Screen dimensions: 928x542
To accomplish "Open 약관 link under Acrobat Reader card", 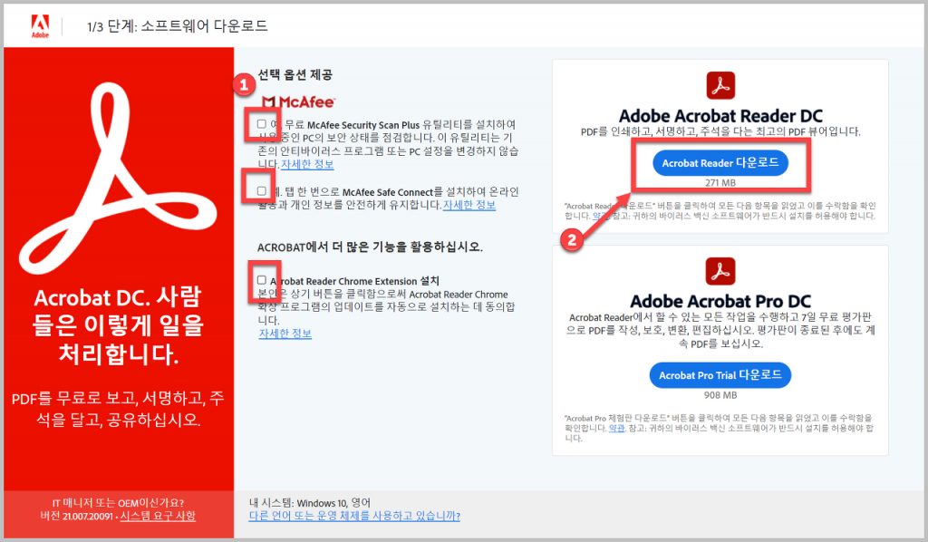I will click(x=600, y=216).
